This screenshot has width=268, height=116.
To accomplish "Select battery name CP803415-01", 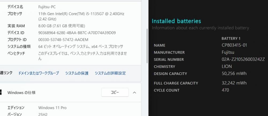I will point(234,45).
